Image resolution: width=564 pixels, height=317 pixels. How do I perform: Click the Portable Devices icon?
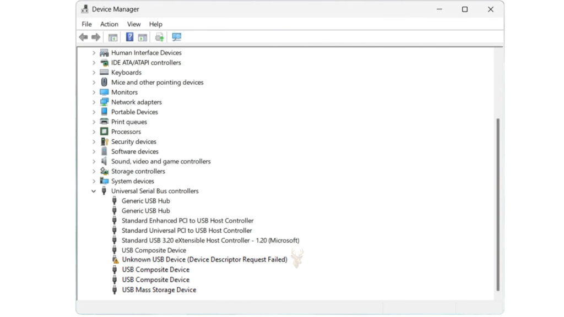pyautogui.click(x=104, y=112)
